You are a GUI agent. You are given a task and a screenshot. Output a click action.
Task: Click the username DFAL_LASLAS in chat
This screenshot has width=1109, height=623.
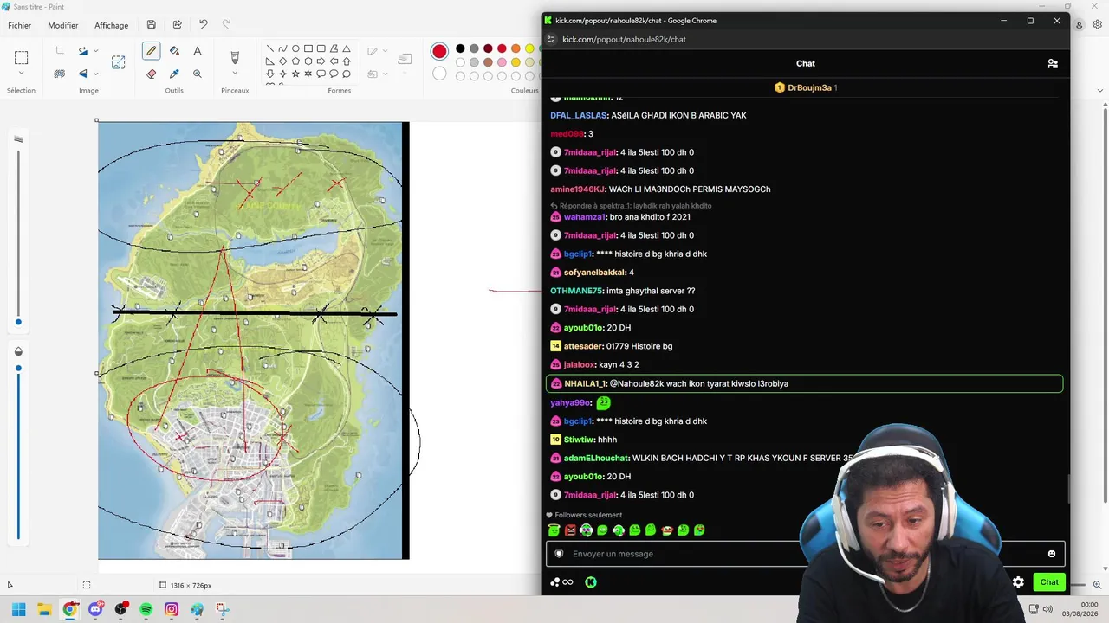point(579,115)
